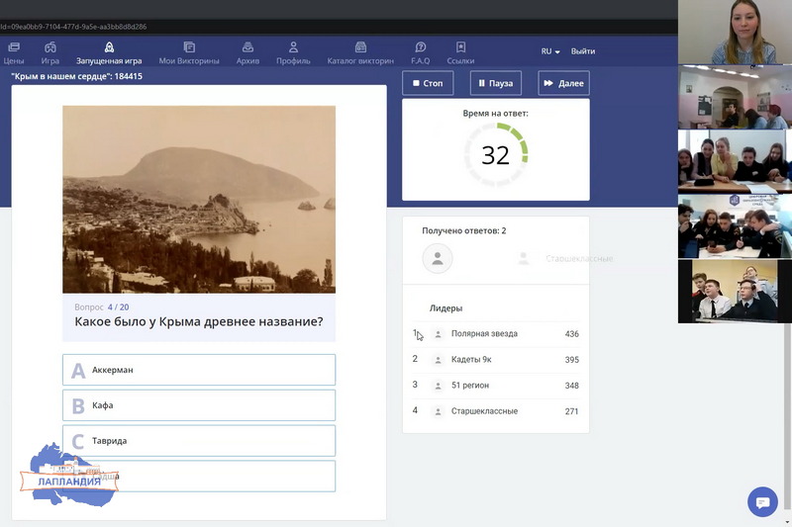Select the fourth video tile with cadets

(x=735, y=226)
